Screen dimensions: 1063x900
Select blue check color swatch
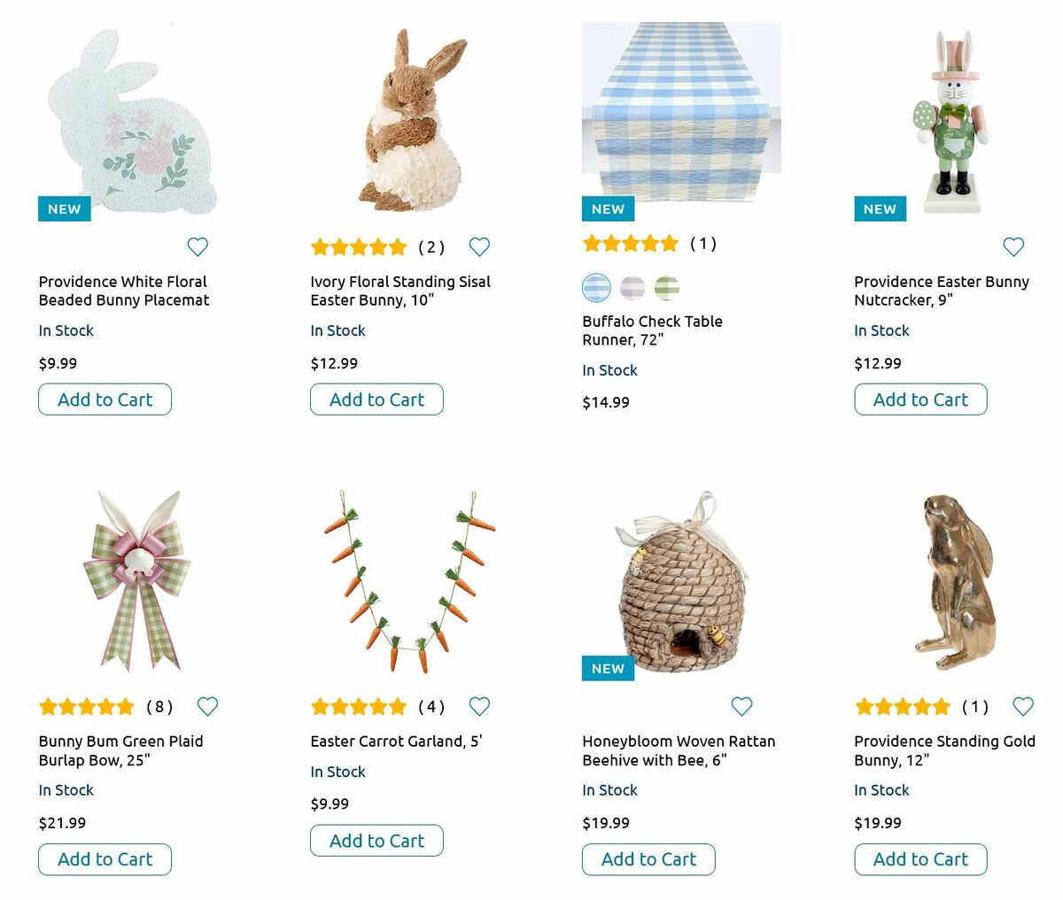[x=596, y=287]
